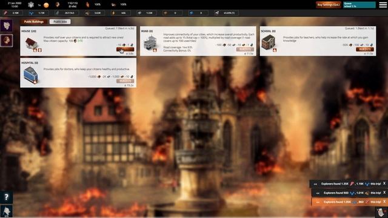Click the bottom-right scroll icon
This screenshot has width=388, height=218.
click(381, 212)
